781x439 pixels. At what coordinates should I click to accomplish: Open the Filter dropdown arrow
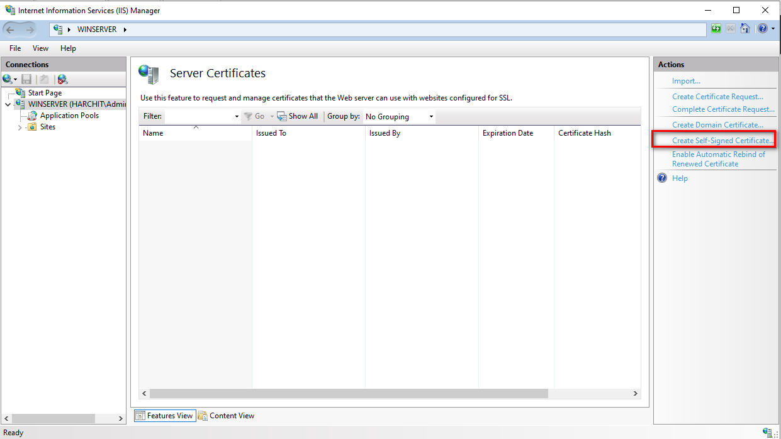(x=237, y=117)
